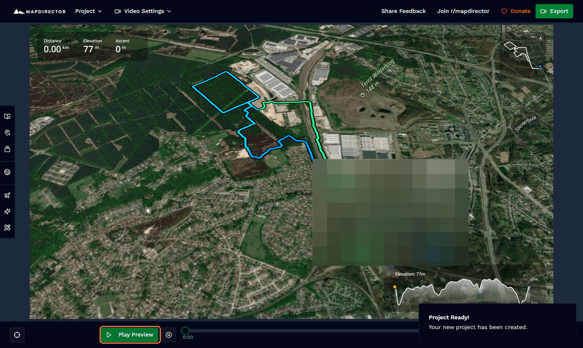Screen dimensions: 583x348
Task: Click the green Export button
Action: tap(554, 11)
